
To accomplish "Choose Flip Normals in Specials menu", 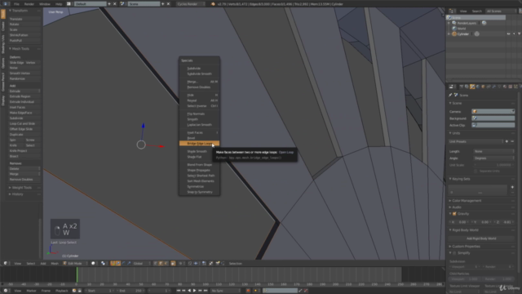I will tap(199, 114).
